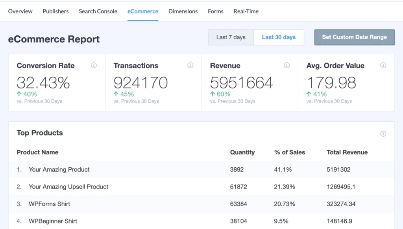Select the Last 30 days range
This screenshot has height=229, width=403.
[x=279, y=37]
